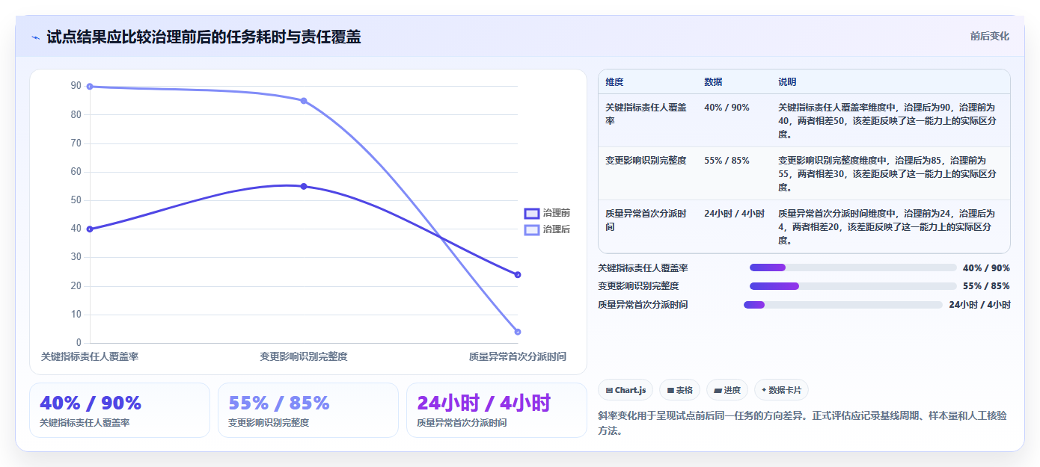
Task: Click x-axis label 变更影响识别完整度
Action: [304, 357]
